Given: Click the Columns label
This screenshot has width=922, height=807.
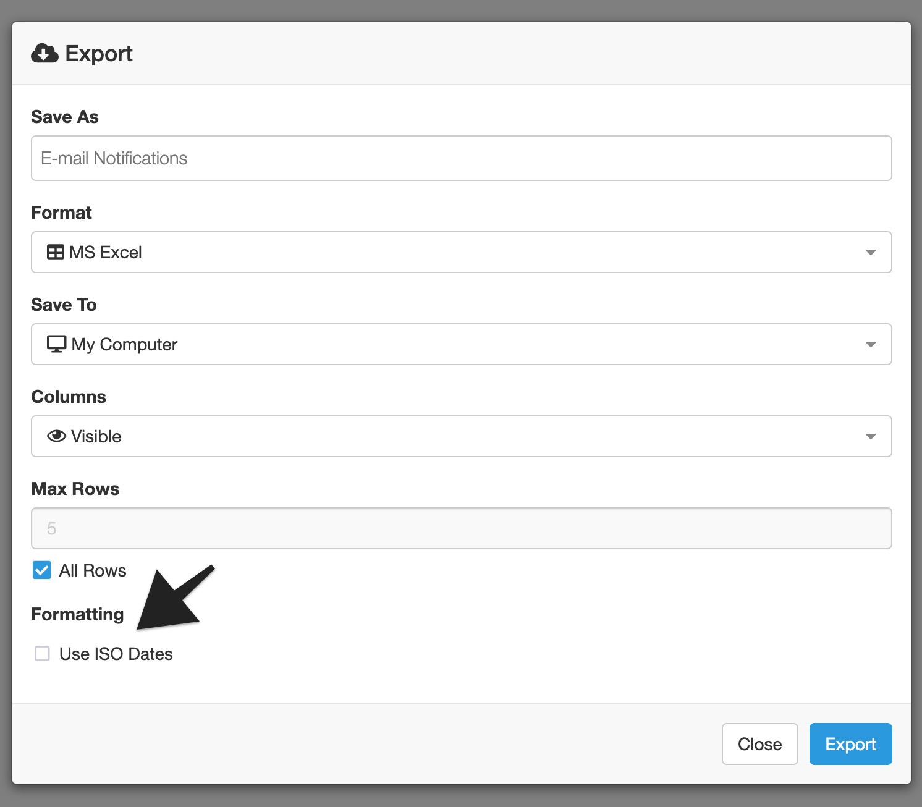Looking at the screenshot, I should pos(69,397).
